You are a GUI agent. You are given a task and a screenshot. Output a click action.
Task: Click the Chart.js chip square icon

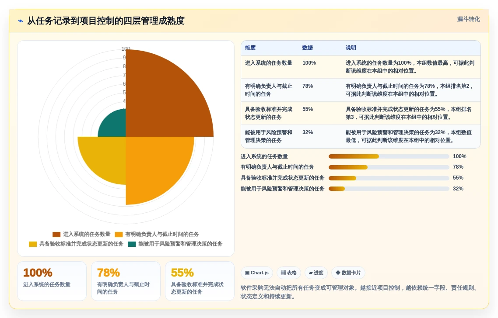coord(247,273)
